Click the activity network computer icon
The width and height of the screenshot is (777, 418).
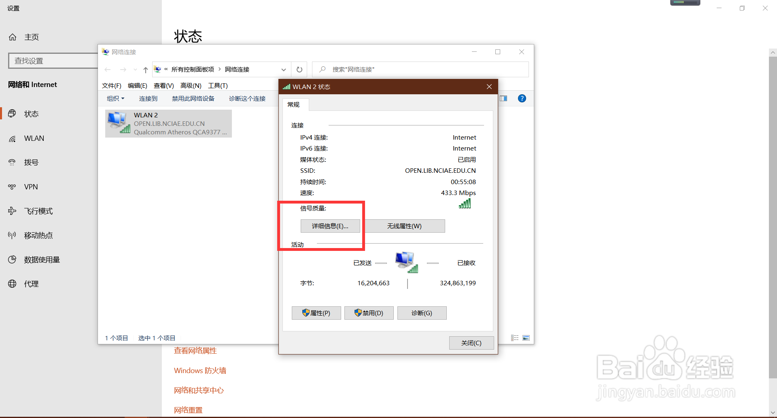coord(406,262)
